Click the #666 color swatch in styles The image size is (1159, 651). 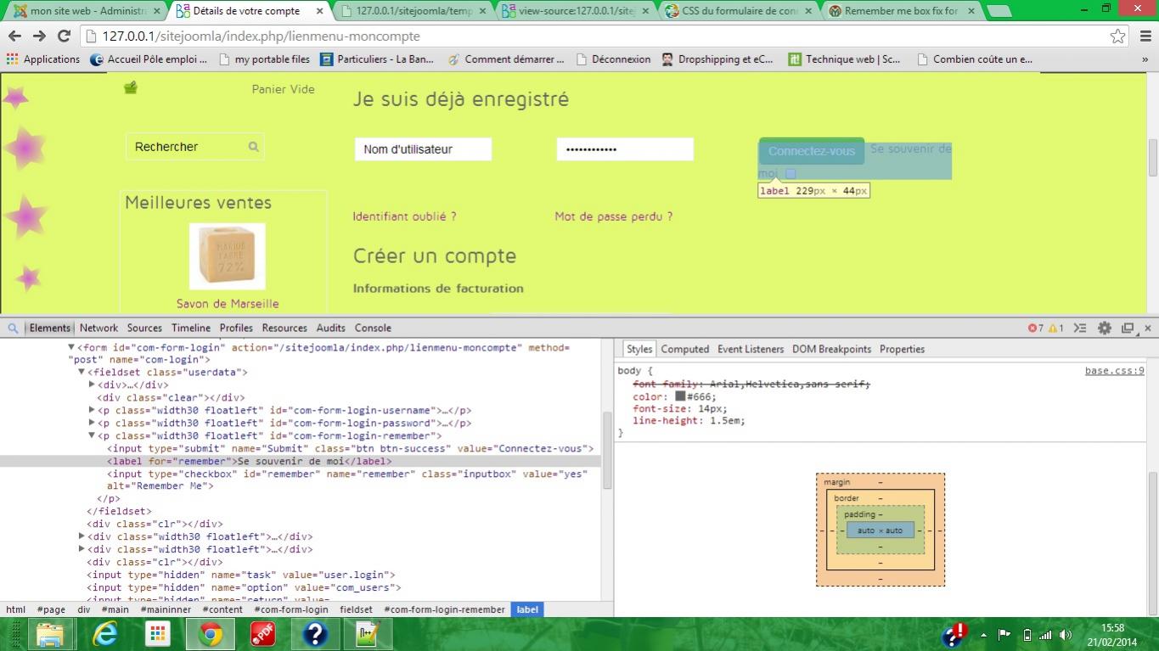tap(680, 396)
